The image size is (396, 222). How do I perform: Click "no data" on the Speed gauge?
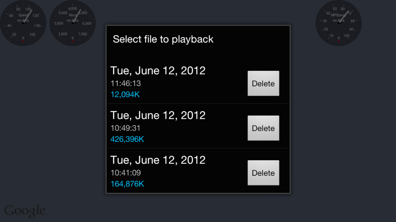tap(23, 20)
